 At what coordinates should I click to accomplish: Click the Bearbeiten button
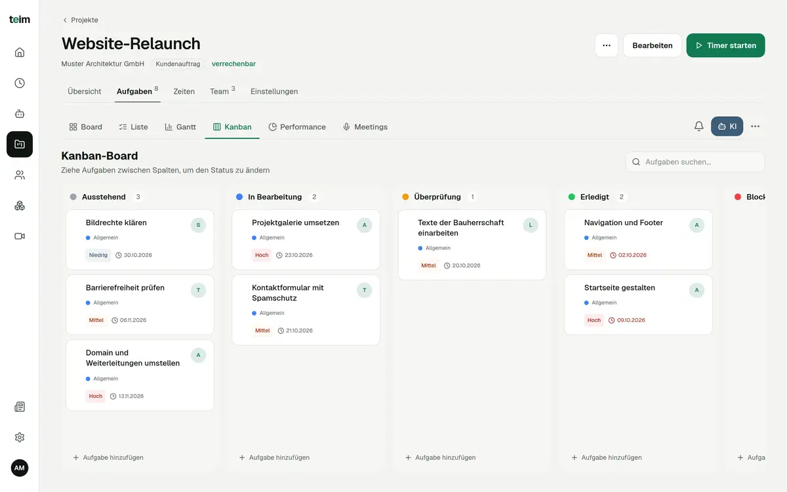pos(653,45)
